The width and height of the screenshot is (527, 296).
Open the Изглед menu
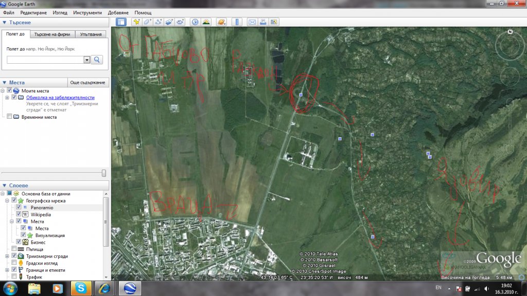pyautogui.click(x=60, y=13)
